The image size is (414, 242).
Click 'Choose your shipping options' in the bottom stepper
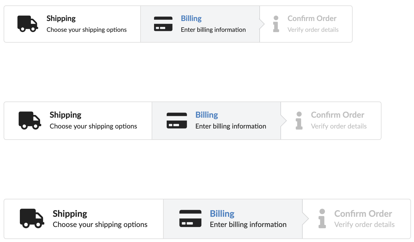pos(100,225)
